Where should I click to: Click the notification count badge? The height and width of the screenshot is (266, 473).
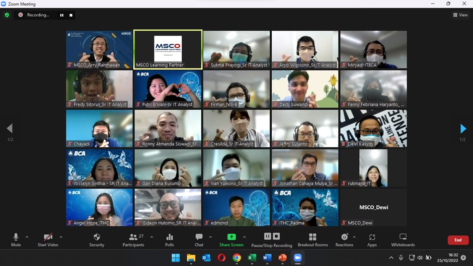463,257
